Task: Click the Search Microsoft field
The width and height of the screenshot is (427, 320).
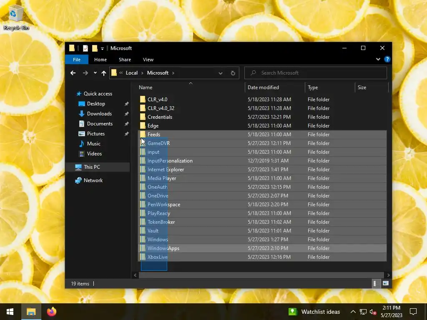Action: pos(316,72)
